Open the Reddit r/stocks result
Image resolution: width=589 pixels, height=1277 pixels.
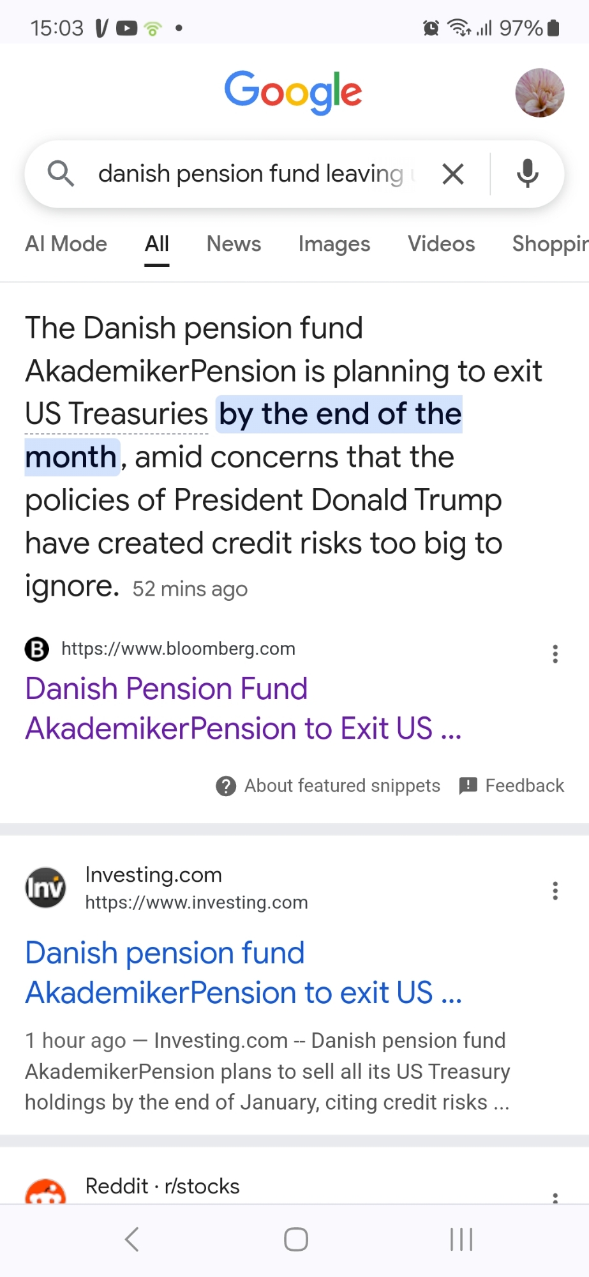click(x=162, y=1186)
